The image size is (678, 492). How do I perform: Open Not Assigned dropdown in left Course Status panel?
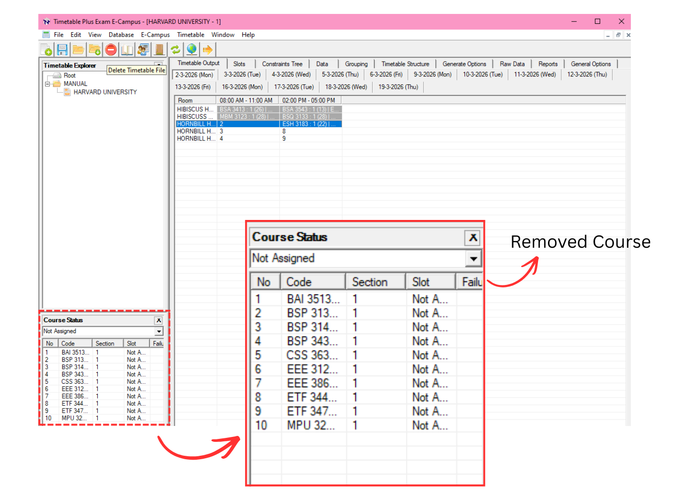159,331
